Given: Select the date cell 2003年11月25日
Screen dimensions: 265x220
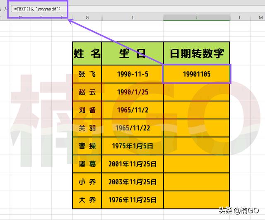Looking at the screenshot, I should point(132,182).
